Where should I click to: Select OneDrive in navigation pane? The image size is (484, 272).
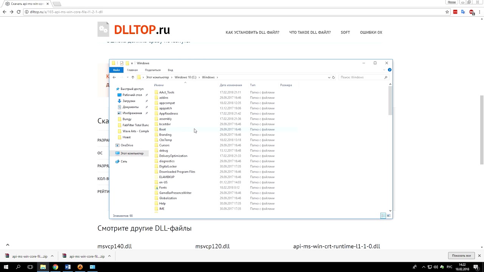tap(127, 145)
